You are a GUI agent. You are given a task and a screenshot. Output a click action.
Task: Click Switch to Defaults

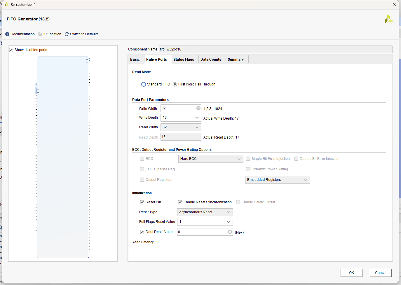click(x=81, y=34)
